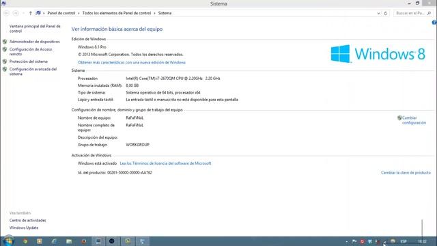Screen dimensions: 437x246
Task: Open the Windows Start button
Action: [9, 241]
